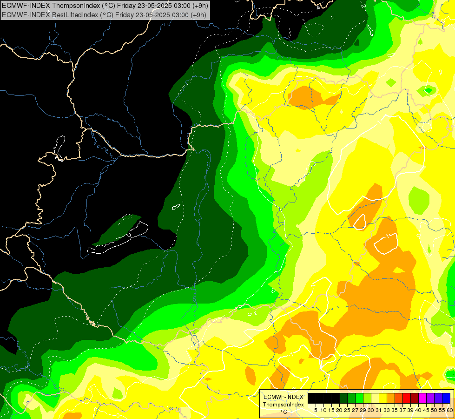This screenshot has width=455, height=419.
Task: Pick the purple 45–50 legend swatch
Action: click(x=430, y=399)
